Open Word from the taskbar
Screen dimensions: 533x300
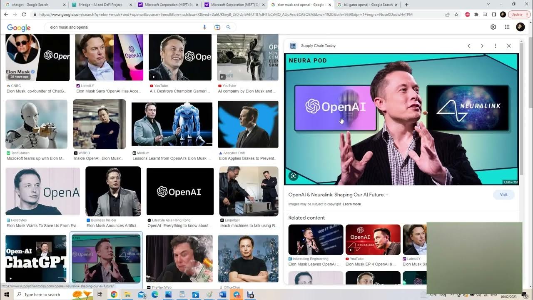point(222,295)
